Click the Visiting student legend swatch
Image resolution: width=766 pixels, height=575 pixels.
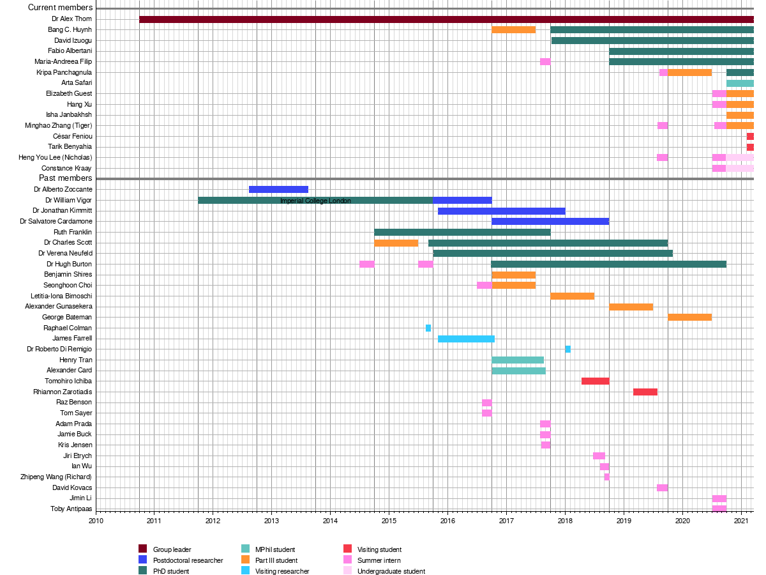[x=347, y=549]
